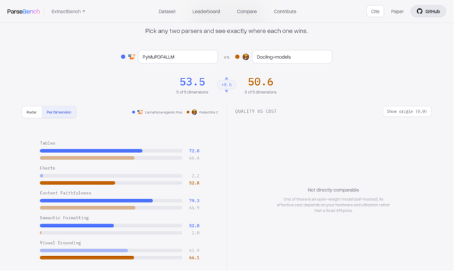Viewport: 454px width, 271px height.
Task: Open the Docling-models parser selector
Action: pos(292,57)
